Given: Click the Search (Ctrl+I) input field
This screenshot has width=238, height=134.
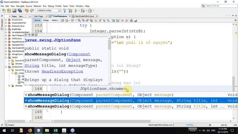Looking at the screenshot, I should click(221, 6).
